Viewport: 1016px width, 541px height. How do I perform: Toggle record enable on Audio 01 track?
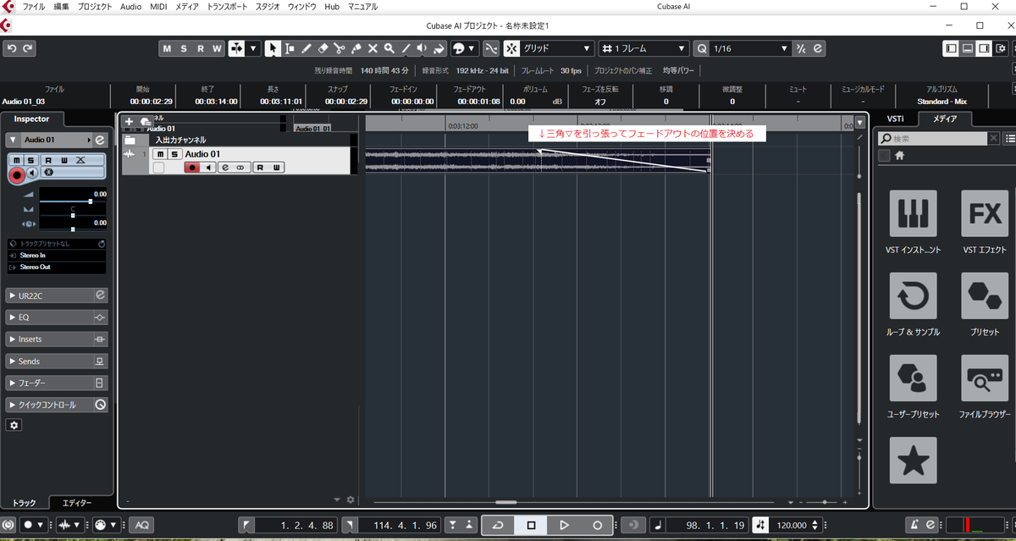point(192,168)
